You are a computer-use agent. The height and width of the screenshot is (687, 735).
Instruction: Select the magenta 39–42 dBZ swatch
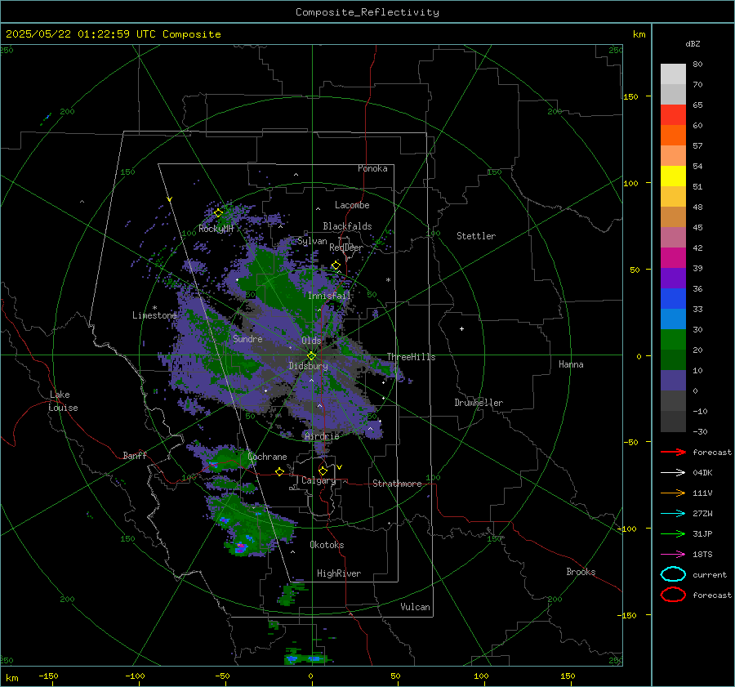(x=673, y=258)
